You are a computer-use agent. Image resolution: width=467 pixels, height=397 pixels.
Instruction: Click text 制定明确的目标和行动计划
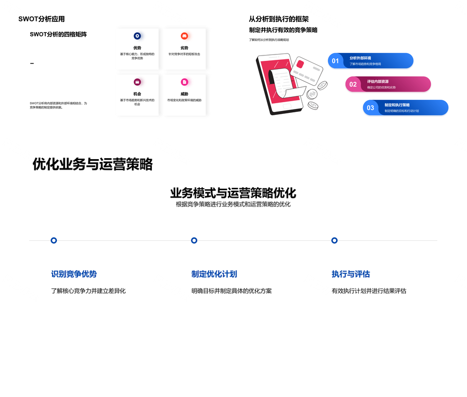(x=401, y=111)
